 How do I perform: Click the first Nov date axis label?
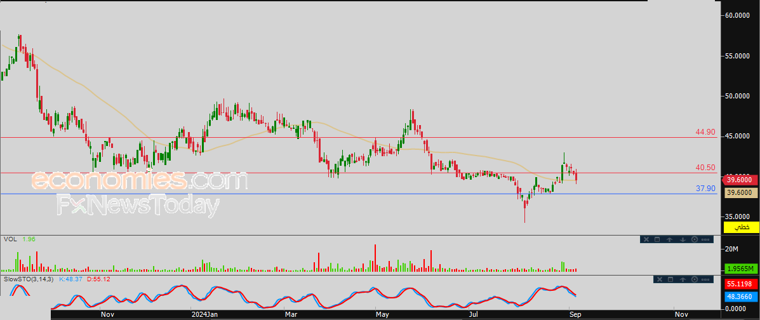107,315
